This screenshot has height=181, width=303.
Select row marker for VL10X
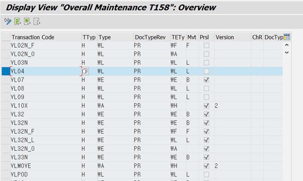(x=6, y=106)
